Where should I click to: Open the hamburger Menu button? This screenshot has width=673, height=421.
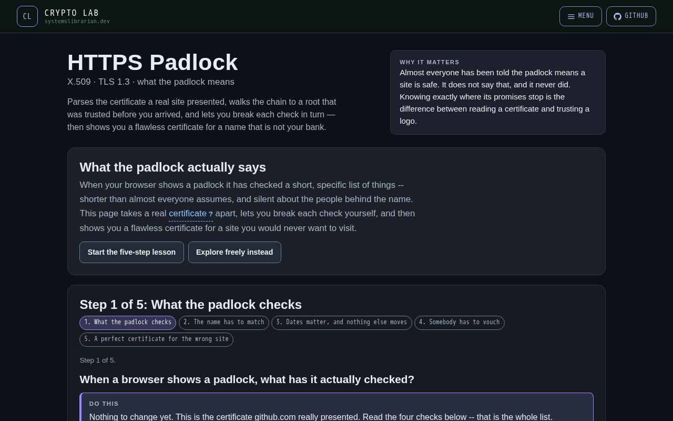pos(580,16)
